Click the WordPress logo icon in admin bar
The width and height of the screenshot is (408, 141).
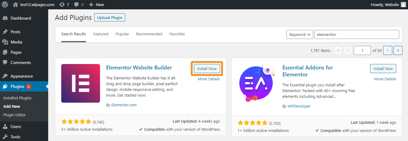point(5,5)
